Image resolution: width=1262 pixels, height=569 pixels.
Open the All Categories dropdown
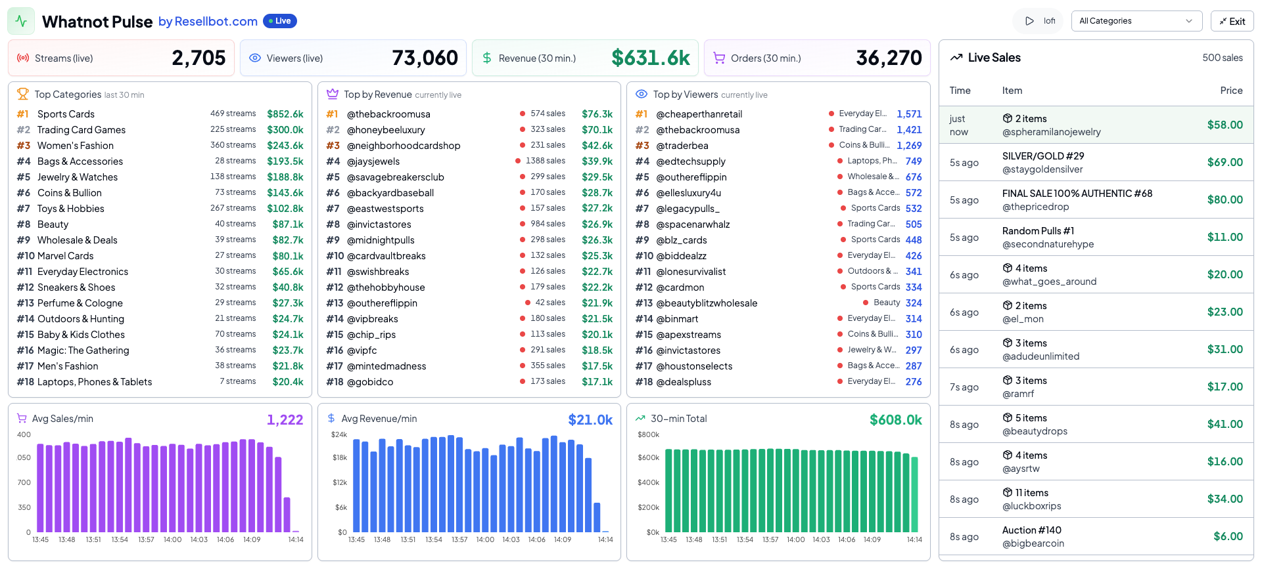1136,21
